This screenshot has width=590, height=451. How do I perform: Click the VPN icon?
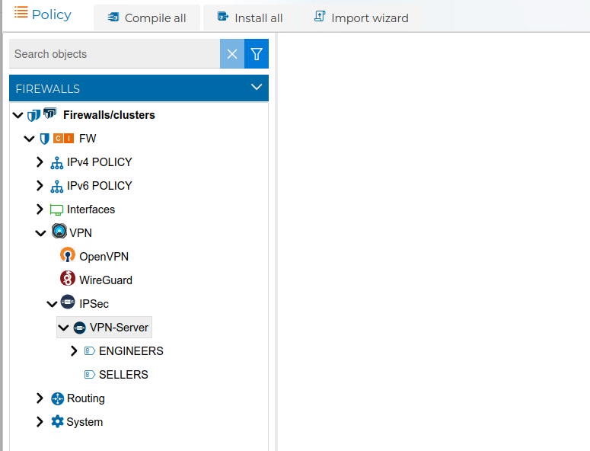click(x=59, y=231)
